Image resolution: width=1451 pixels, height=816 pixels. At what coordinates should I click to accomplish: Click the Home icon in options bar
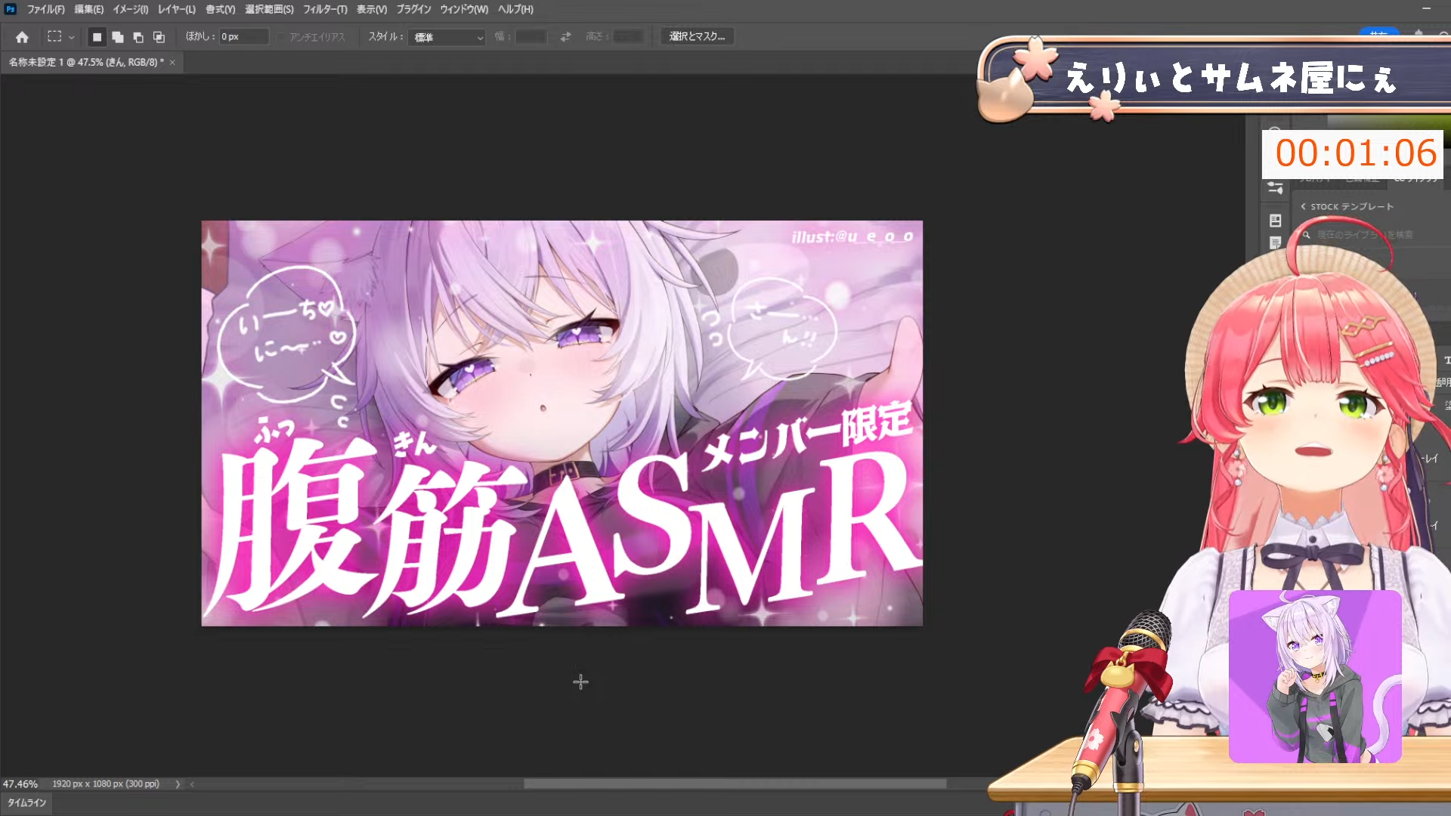[x=22, y=37]
